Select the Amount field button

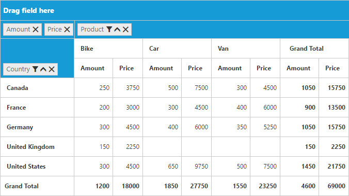(x=23, y=29)
